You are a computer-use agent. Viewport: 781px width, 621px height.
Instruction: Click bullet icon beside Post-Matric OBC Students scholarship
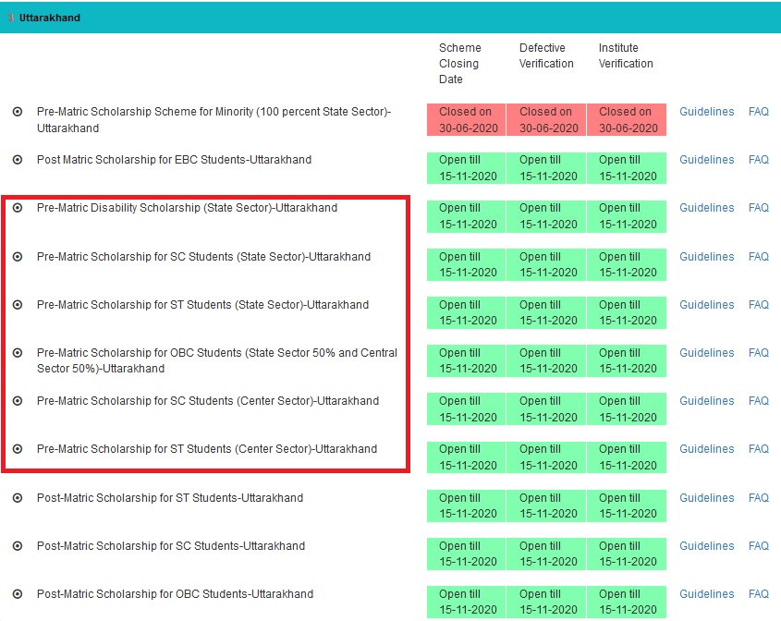[18, 594]
